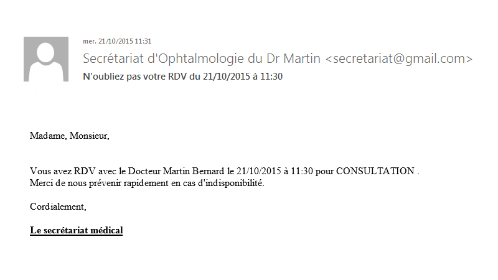This screenshot has width=498, height=280.
Task: Click the Madame, Monsieur greeting line
Action: 70,136
